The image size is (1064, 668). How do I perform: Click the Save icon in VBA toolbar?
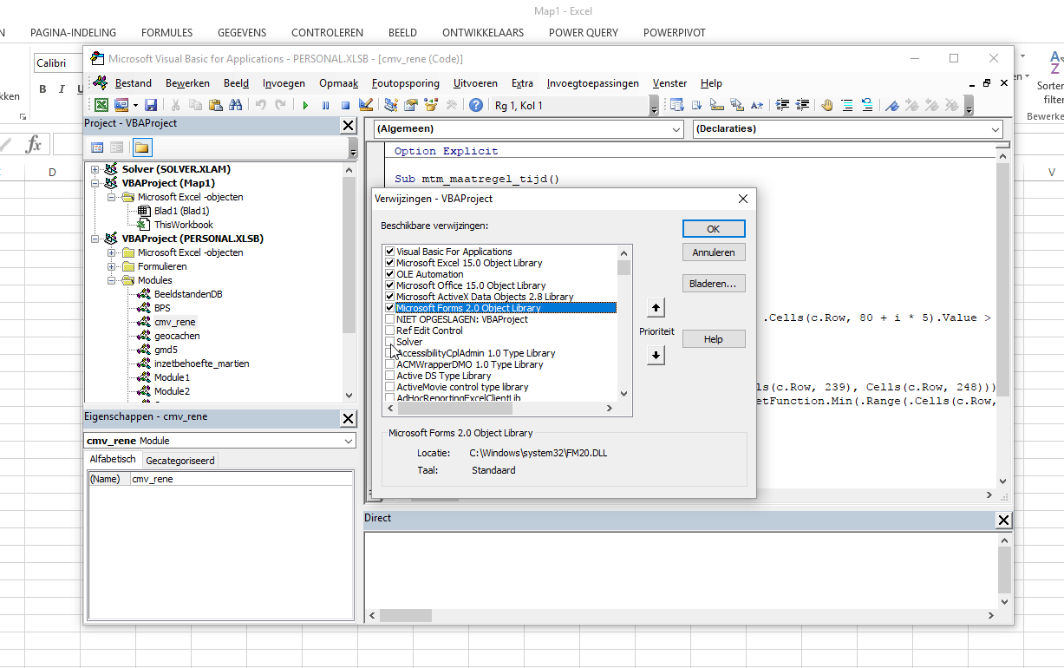point(151,105)
